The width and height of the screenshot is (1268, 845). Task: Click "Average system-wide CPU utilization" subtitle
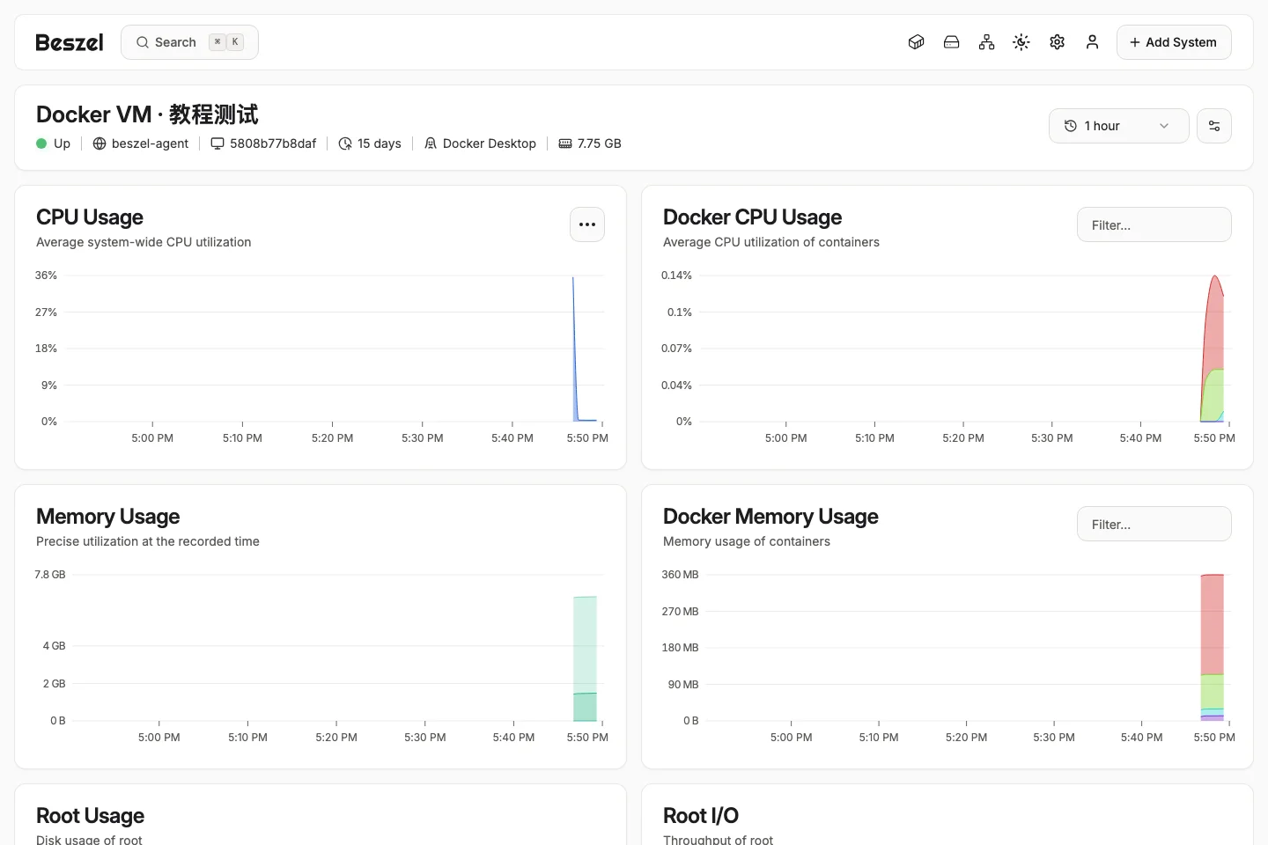pos(144,242)
